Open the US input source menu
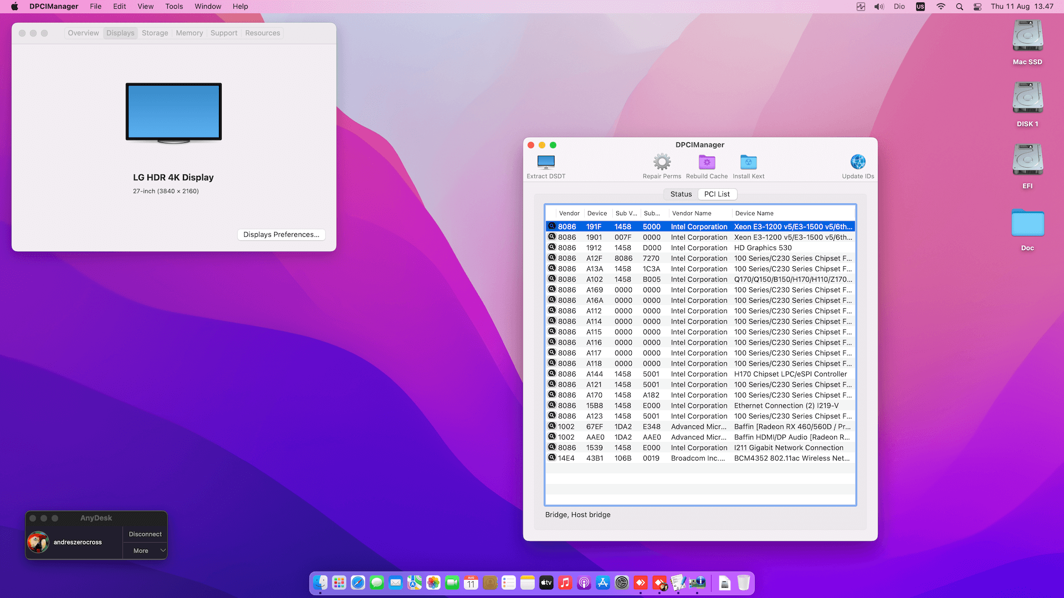1064x598 pixels. [x=920, y=7]
